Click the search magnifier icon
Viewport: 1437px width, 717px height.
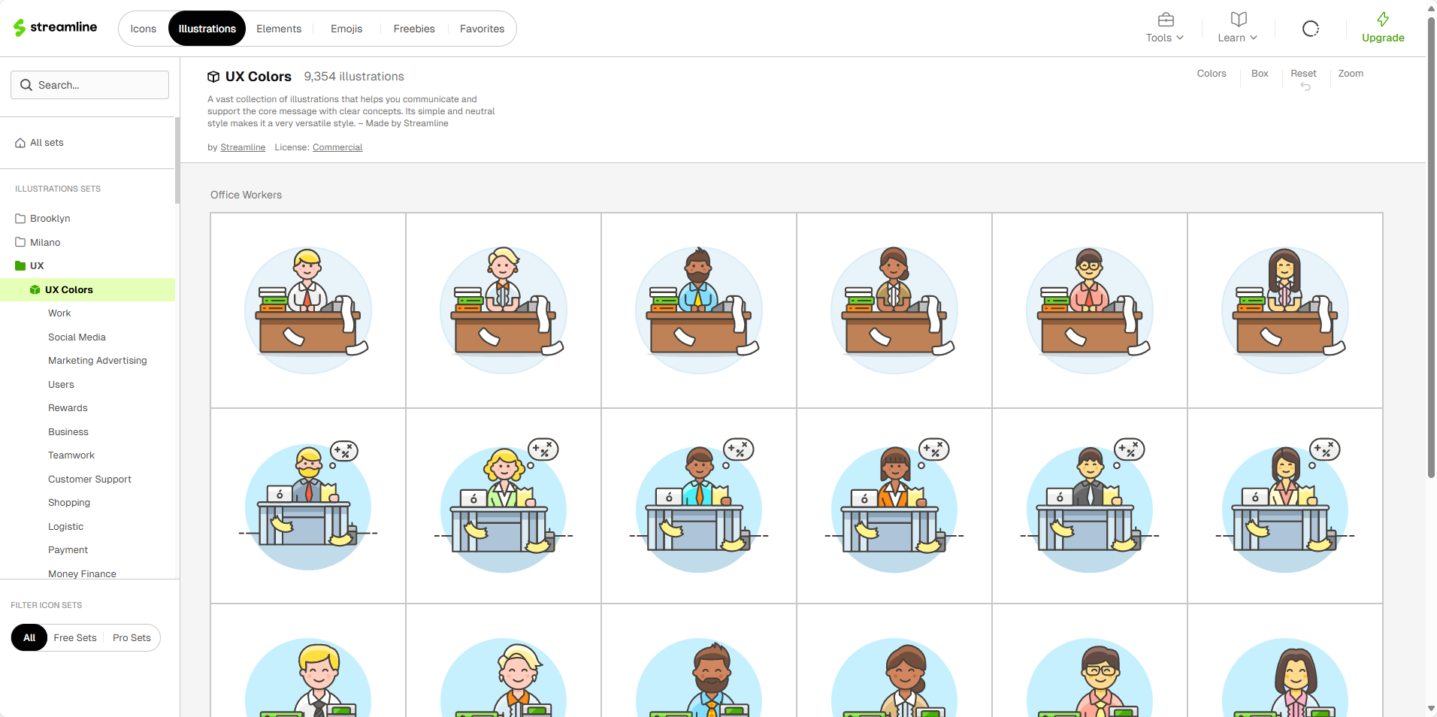[26, 85]
